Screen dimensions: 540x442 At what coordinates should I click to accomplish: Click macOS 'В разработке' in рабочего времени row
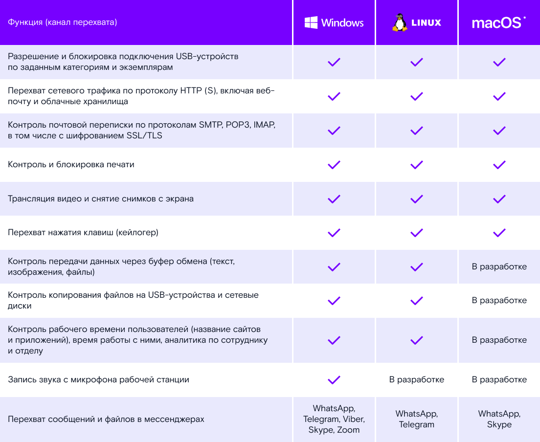pos(499,340)
